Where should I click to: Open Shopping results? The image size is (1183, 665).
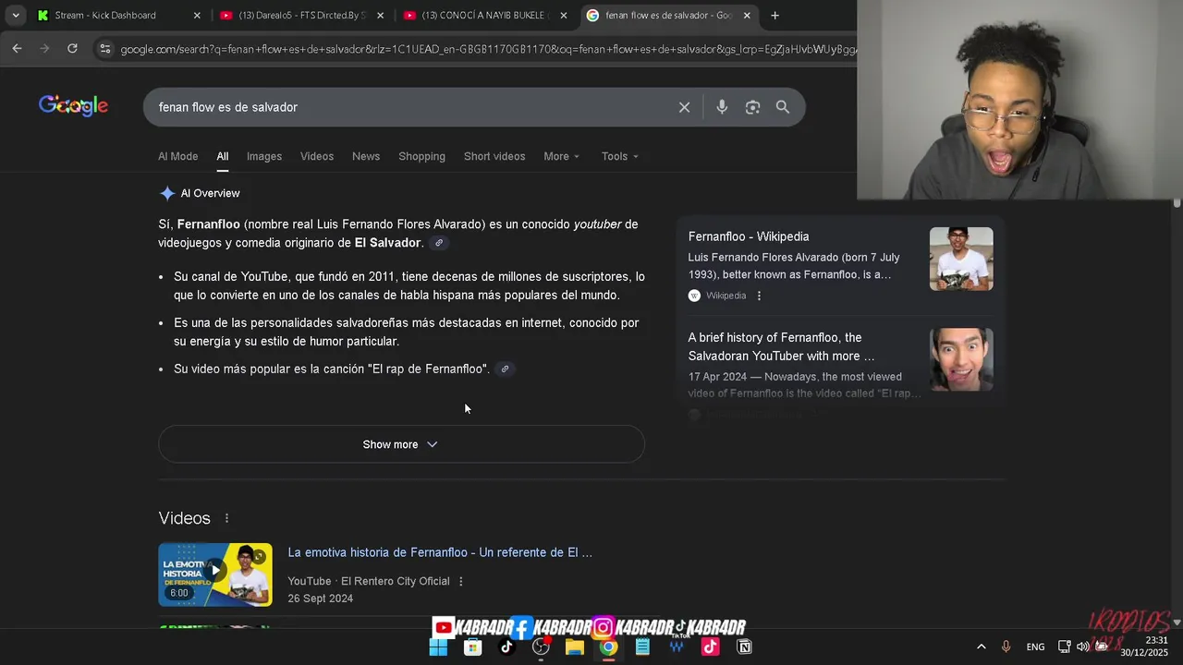[x=421, y=156]
